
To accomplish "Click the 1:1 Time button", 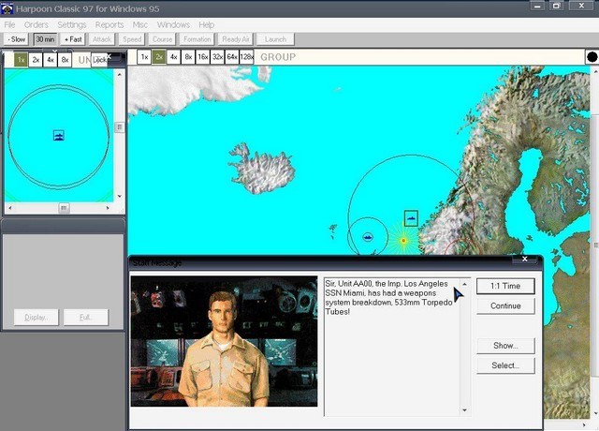I will [505, 285].
